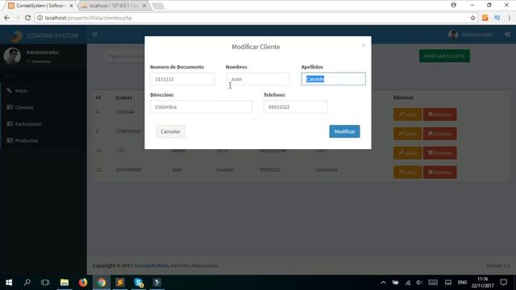
Task: Switch to the localhost / 127.0.0.1 tab
Action: tap(113, 6)
